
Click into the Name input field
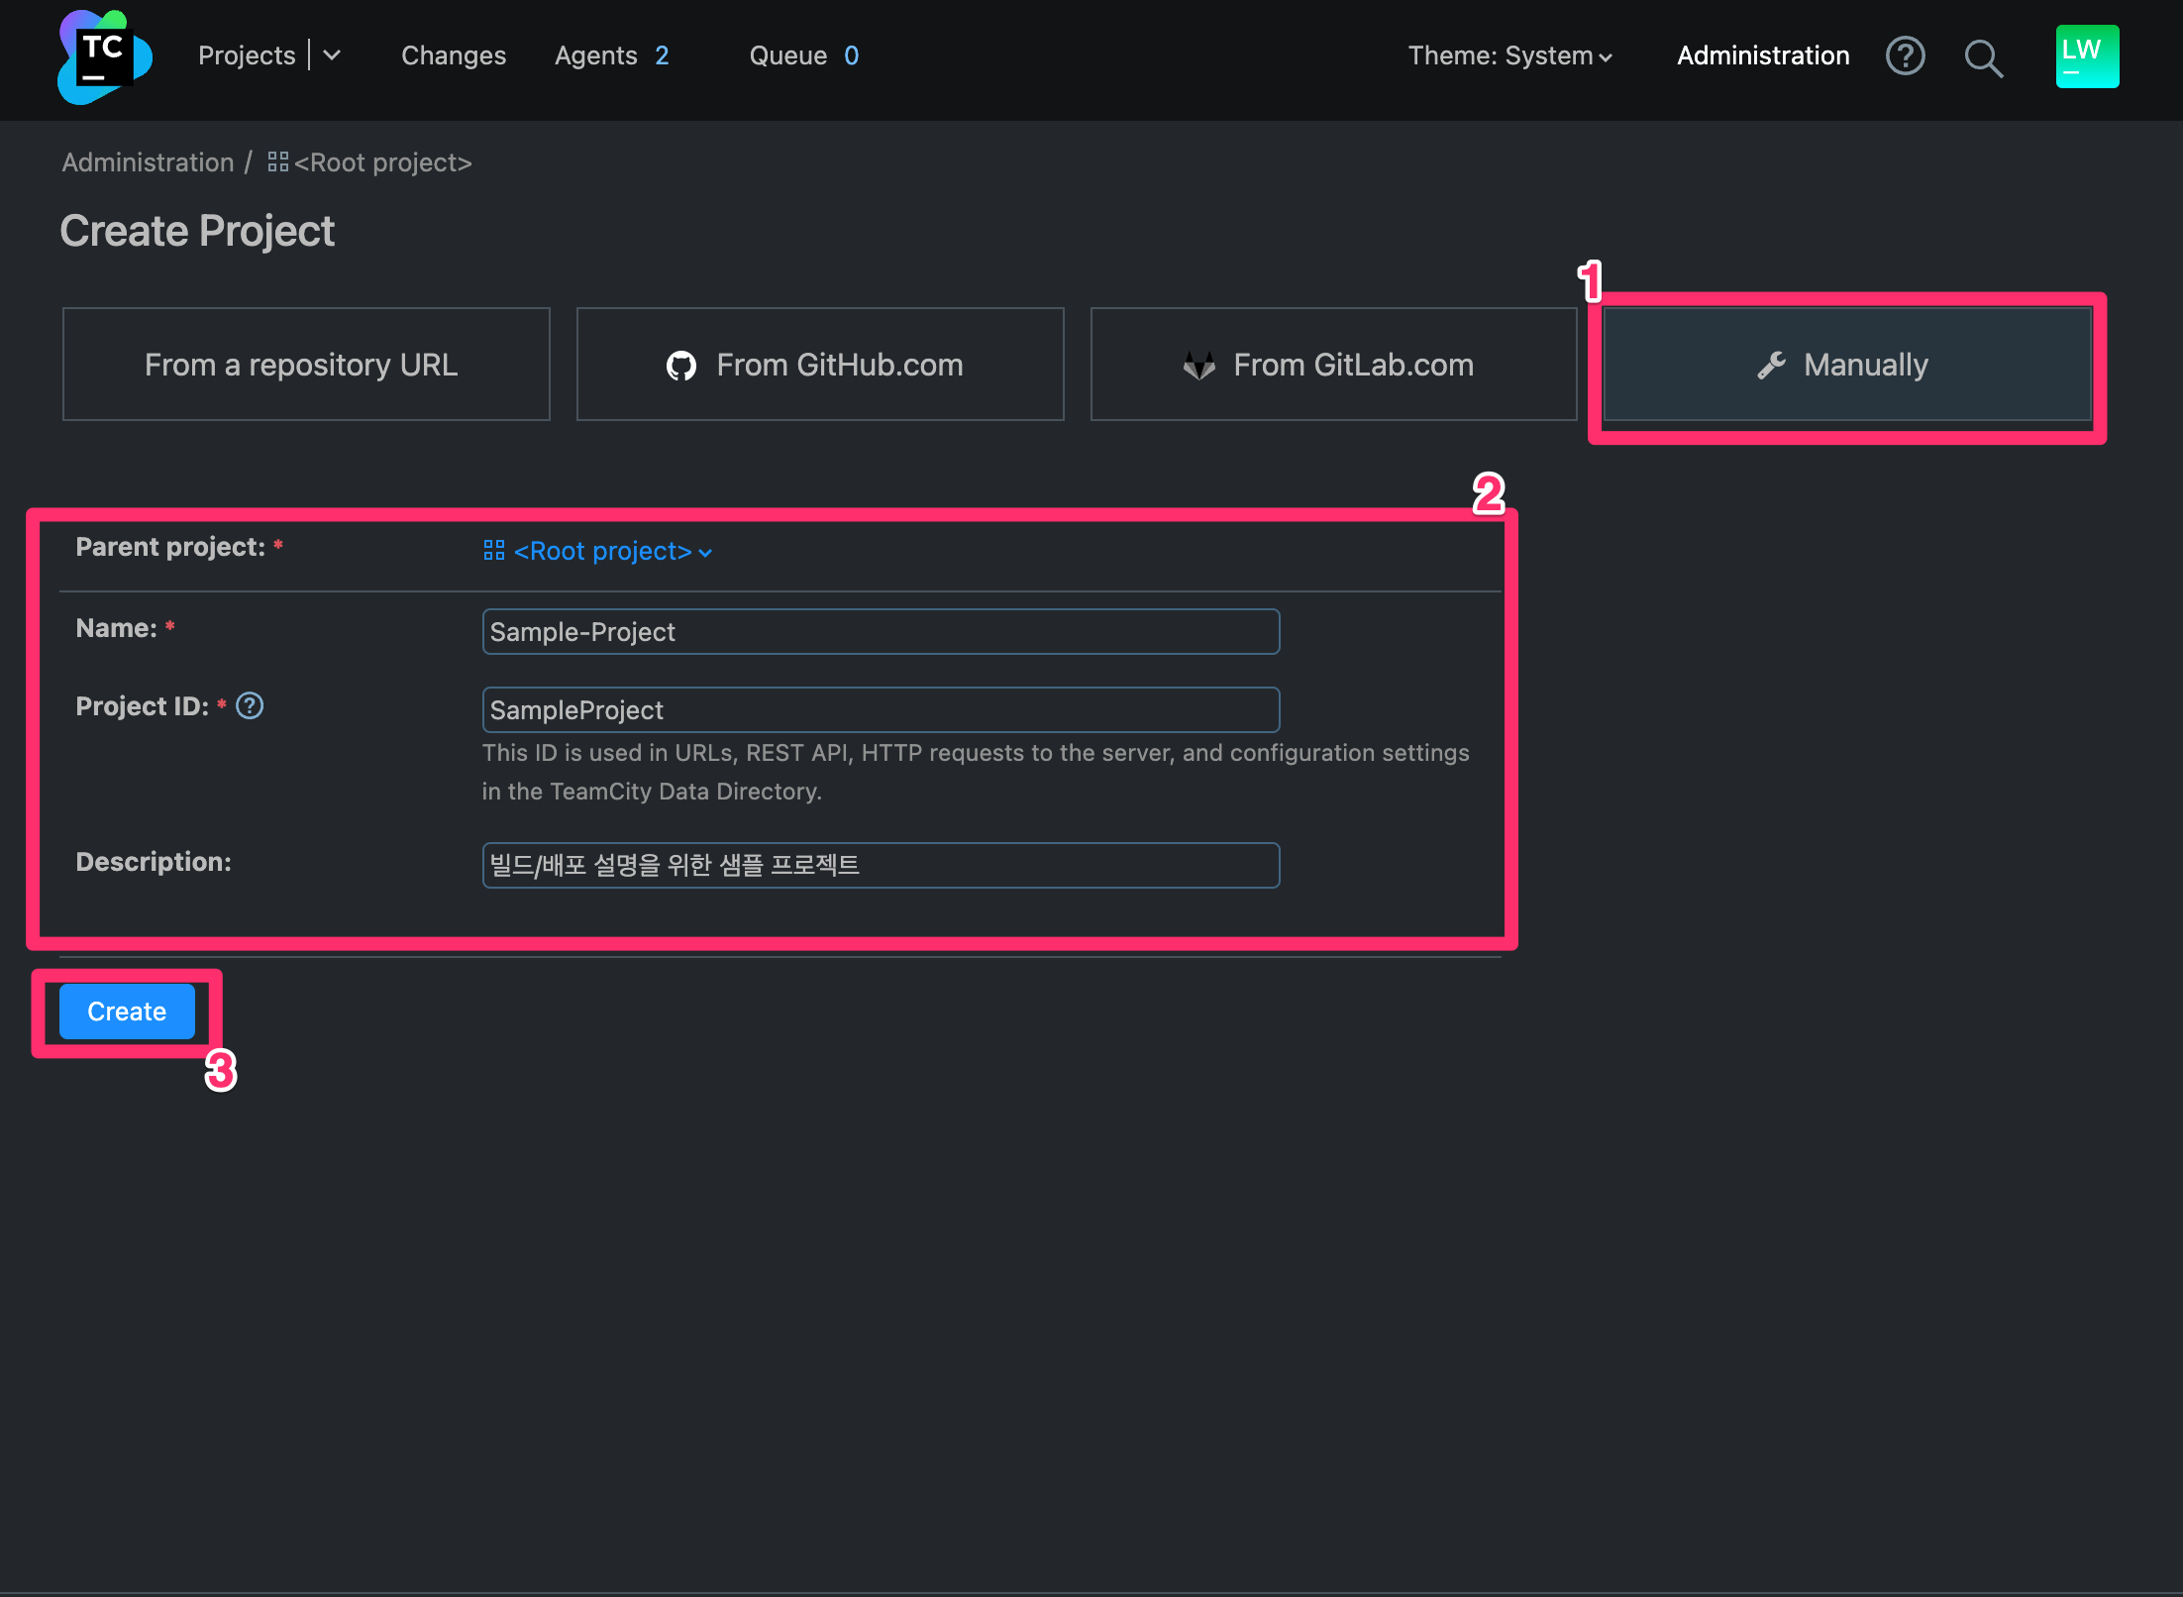click(880, 632)
